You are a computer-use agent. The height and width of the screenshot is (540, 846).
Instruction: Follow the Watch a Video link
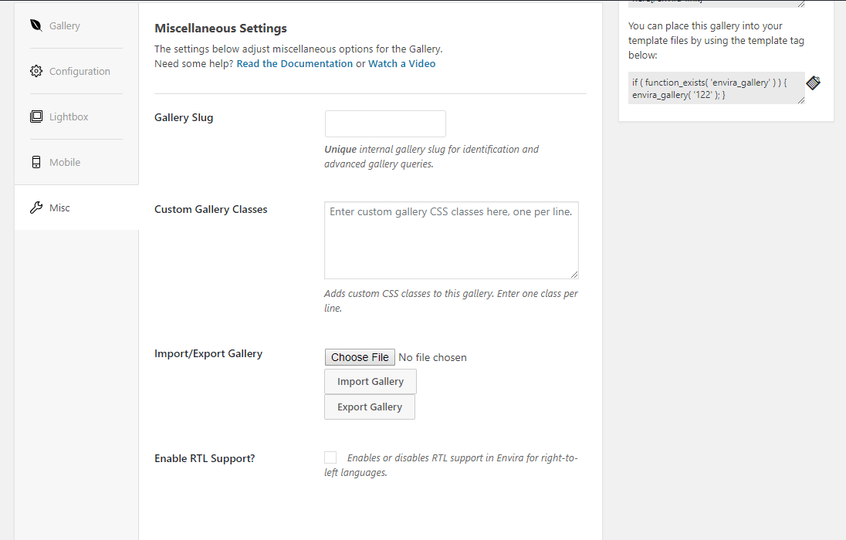402,64
